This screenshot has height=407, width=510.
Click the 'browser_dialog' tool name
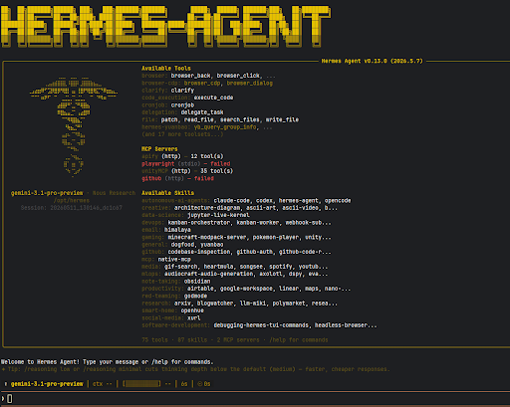point(250,83)
